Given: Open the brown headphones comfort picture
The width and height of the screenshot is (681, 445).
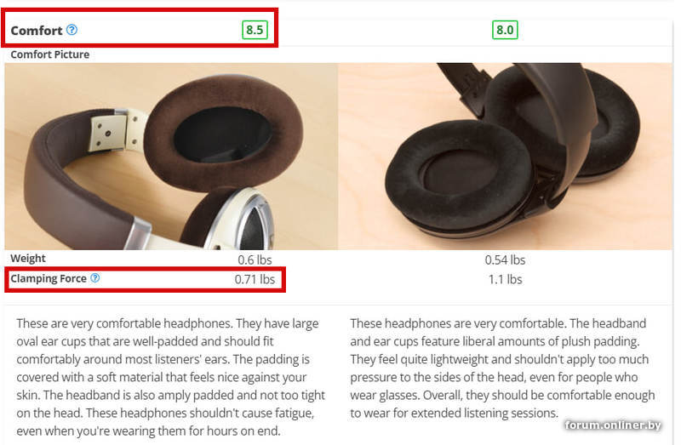Looking at the screenshot, I should (171, 157).
